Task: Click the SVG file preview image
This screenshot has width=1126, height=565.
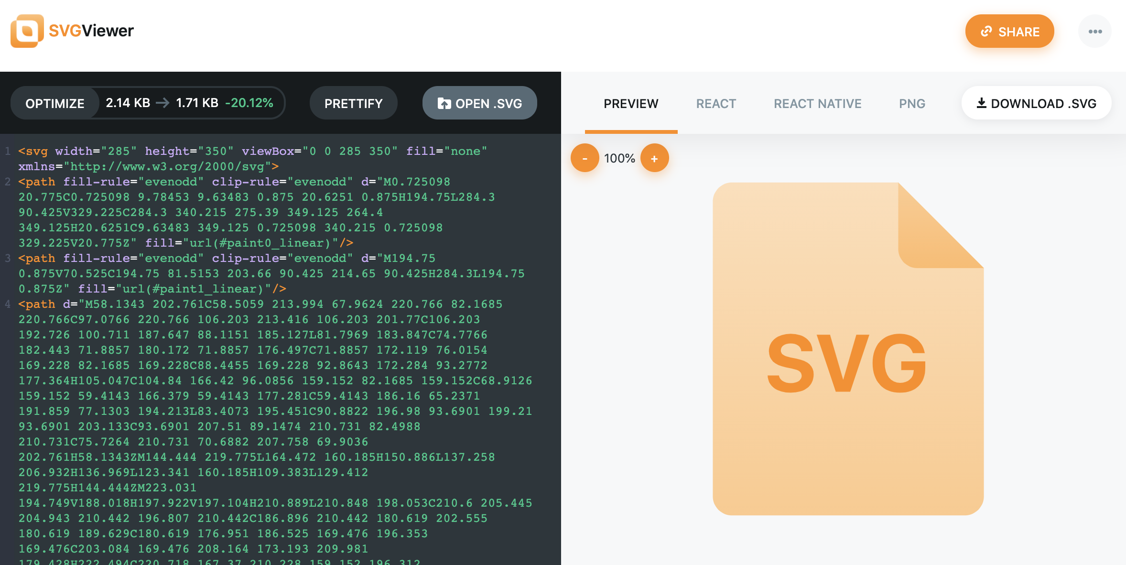Action: click(x=848, y=349)
